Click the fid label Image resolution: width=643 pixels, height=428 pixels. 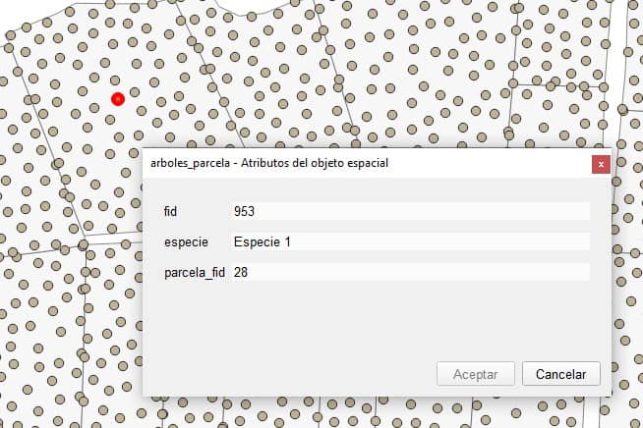170,211
